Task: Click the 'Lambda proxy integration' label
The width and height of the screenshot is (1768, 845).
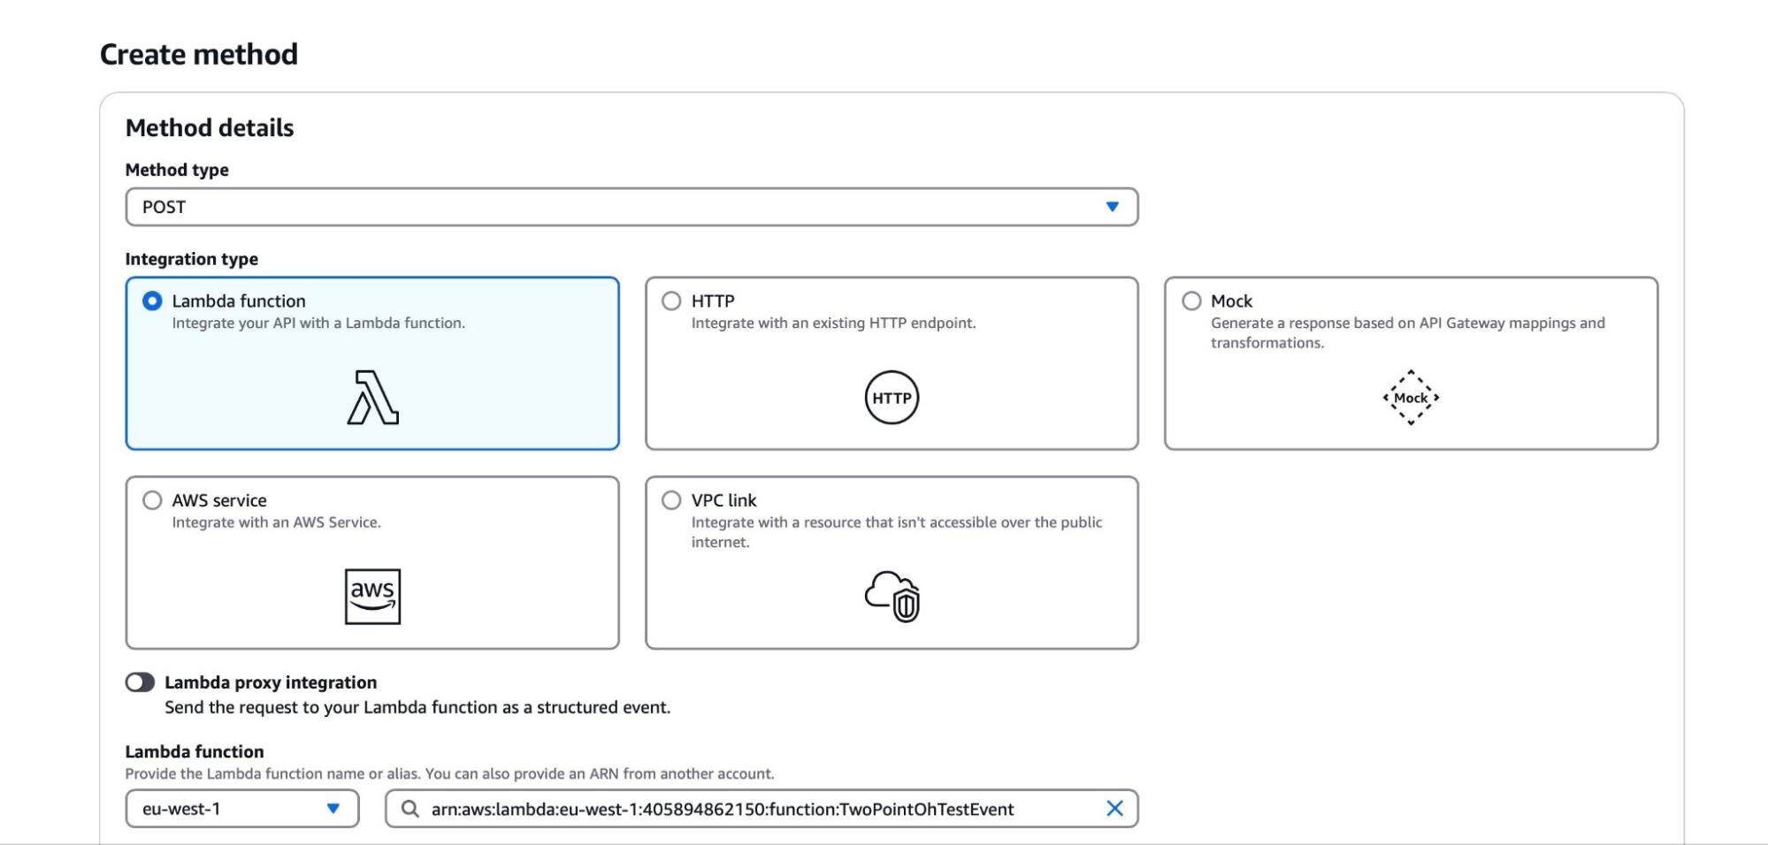Action: click(271, 682)
